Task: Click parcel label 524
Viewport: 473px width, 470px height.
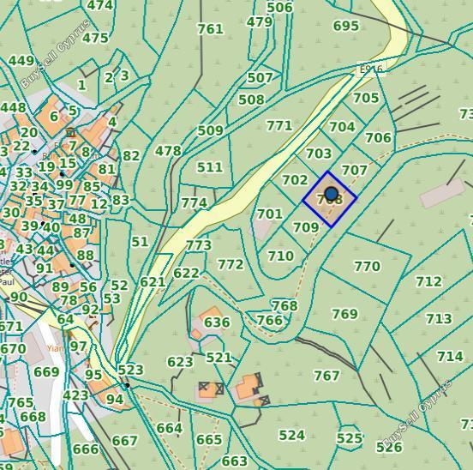Action: (x=291, y=435)
